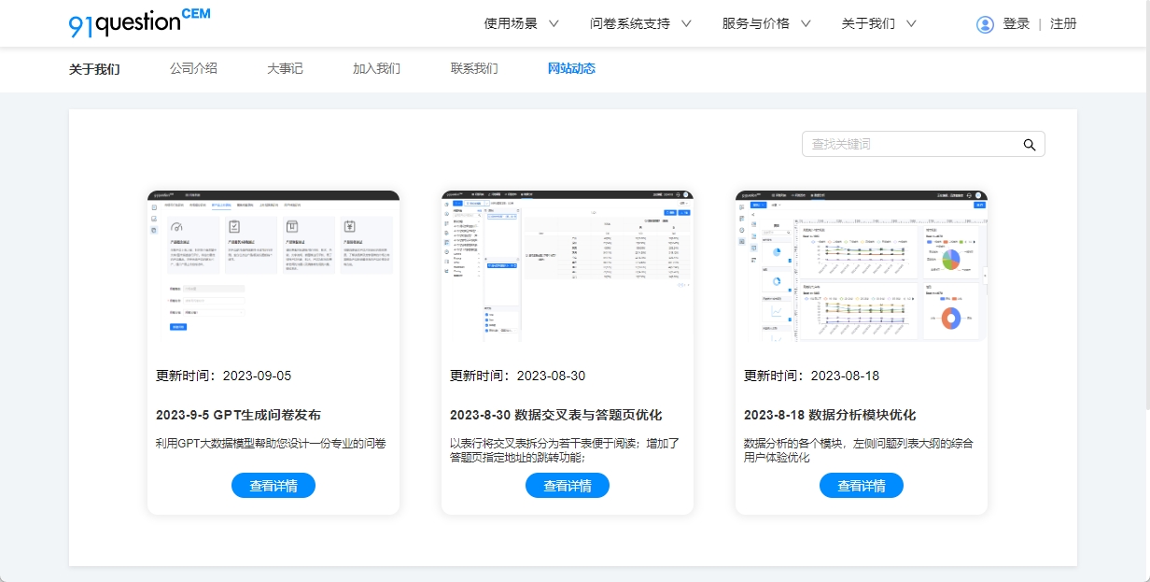
Task: Click the description starting 数据分析的各个模块
Action: [x=859, y=450]
